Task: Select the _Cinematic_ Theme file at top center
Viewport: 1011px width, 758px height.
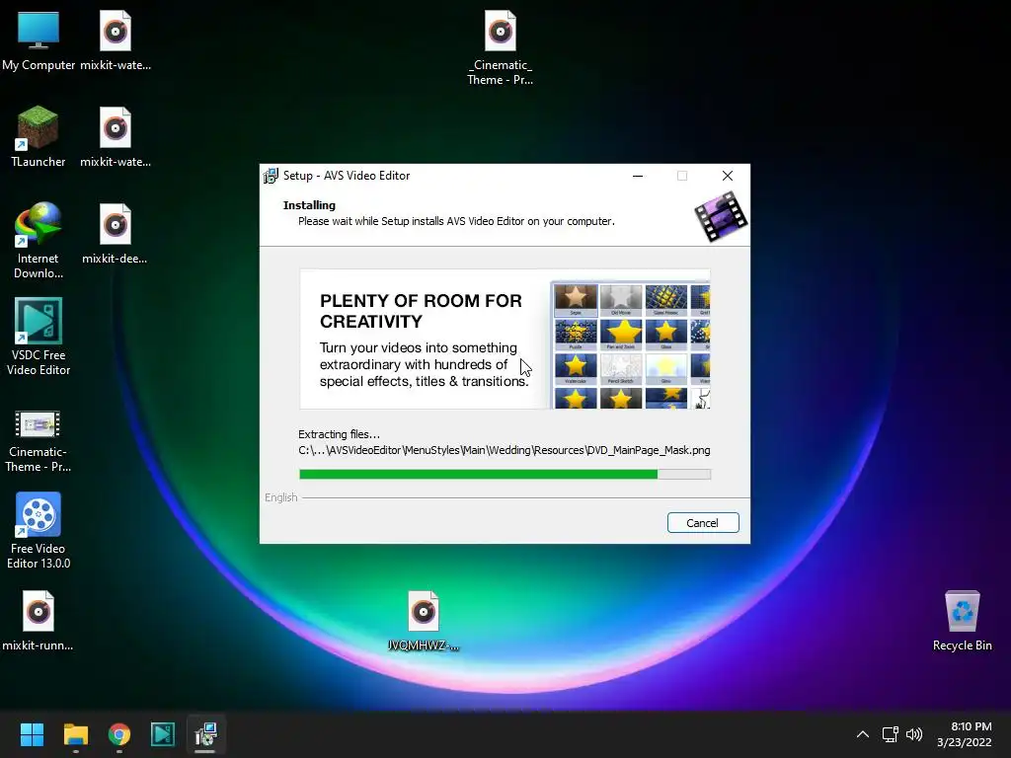Action: (x=501, y=48)
